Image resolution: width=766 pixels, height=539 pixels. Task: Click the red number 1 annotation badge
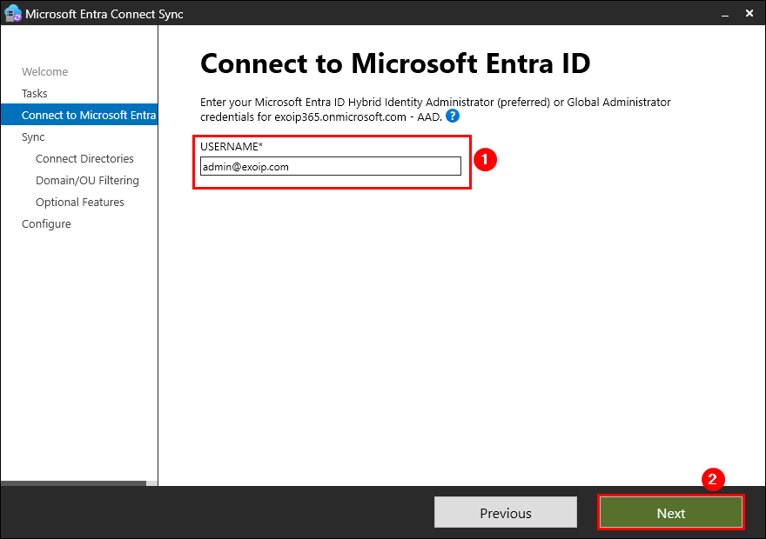click(x=485, y=159)
